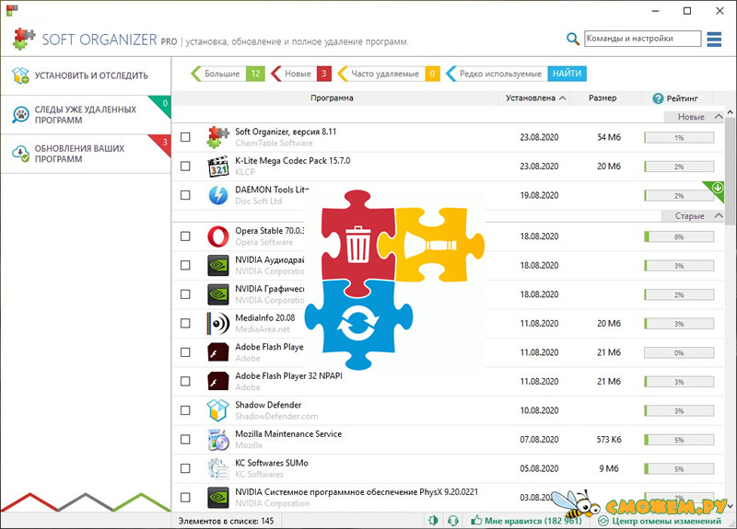Screen dimensions: 737x529
Task: Click the red trash puzzle piece
Action: pos(357,243)
